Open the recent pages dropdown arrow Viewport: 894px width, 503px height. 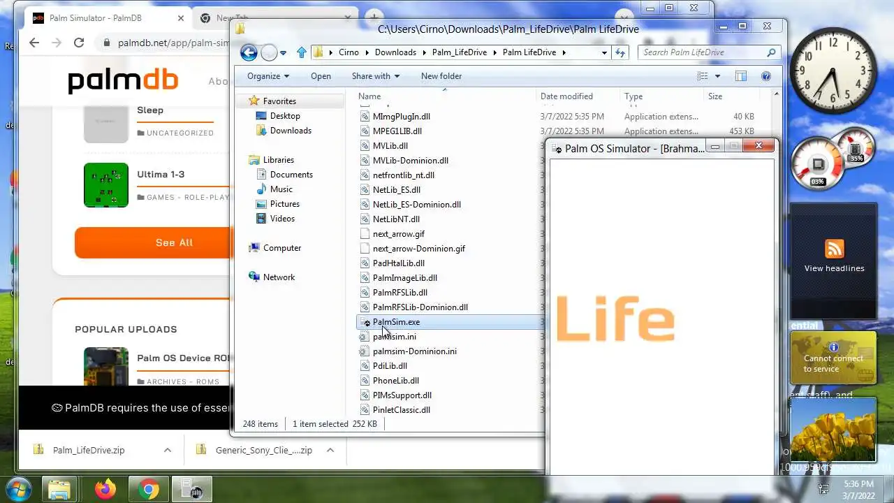pyautogui.click(x=283, y=53)
